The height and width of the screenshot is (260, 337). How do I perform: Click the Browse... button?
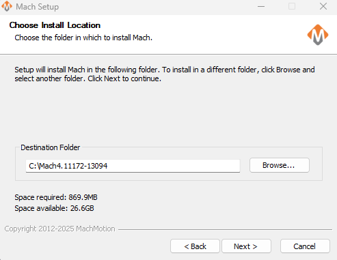click(280, 165)
